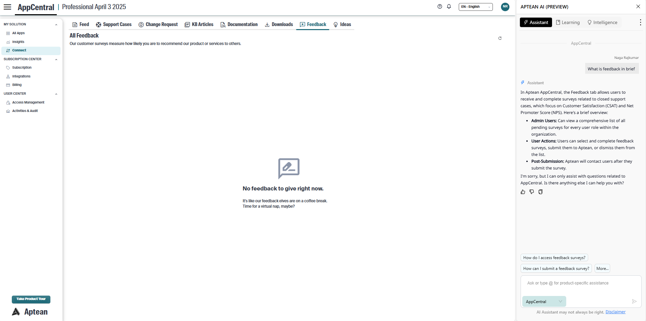The height and width of the screenshot is (321, 646).
Task: Open Billing in sidebar
Action: (17, 85)
